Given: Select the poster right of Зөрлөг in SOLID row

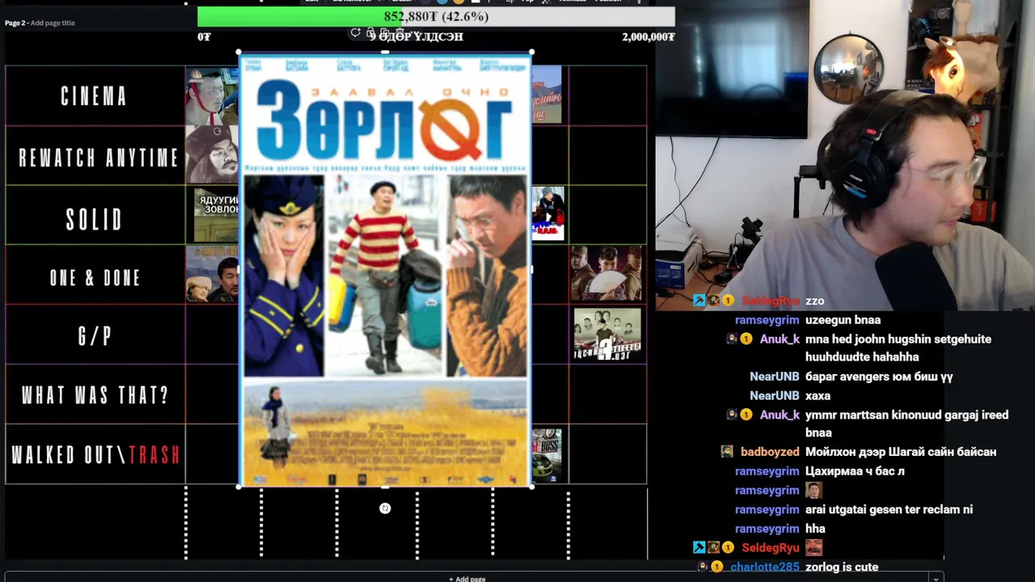Looking at the screenshot, I should tap(547, 213).
